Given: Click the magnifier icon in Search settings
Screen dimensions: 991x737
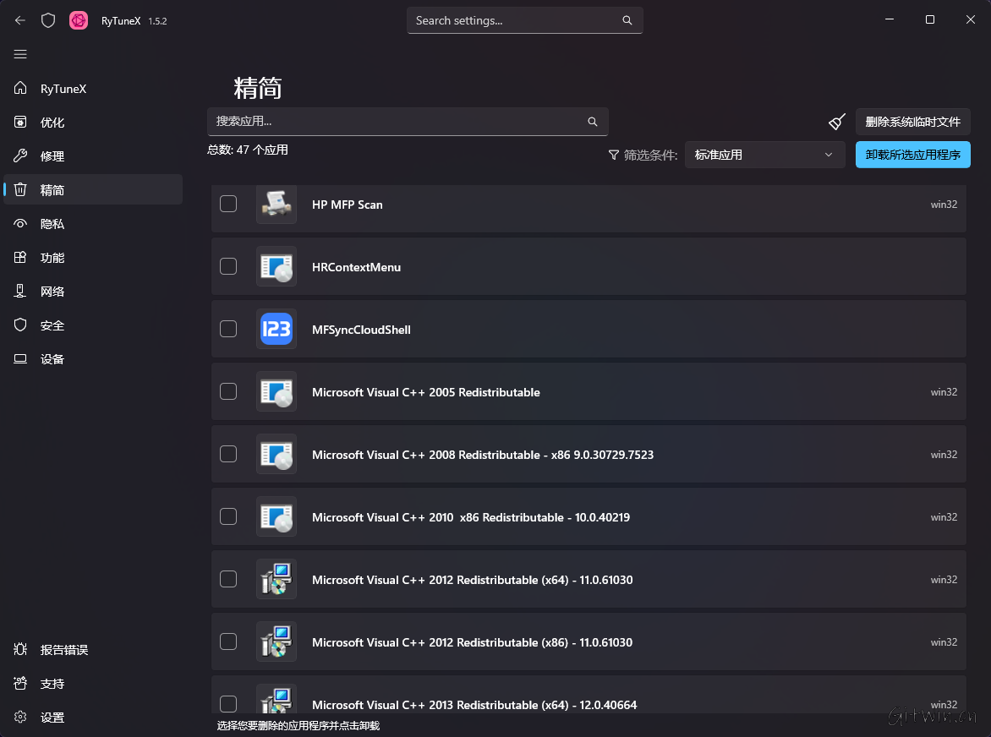Looking at the screenshot, I should [627, 20].
